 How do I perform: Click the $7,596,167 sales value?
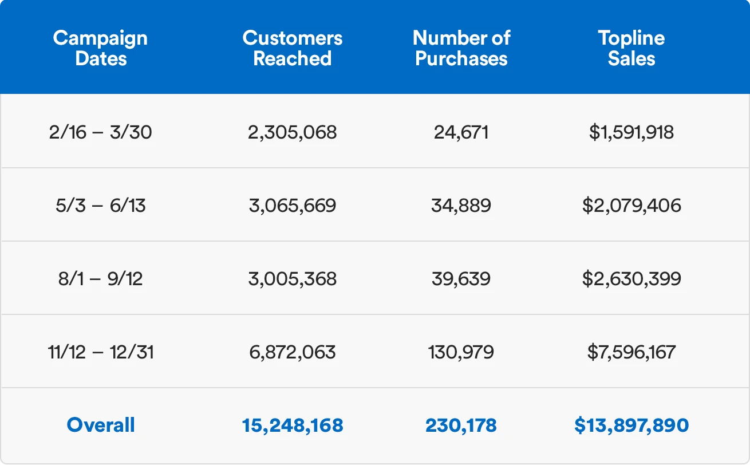point(631,352)
